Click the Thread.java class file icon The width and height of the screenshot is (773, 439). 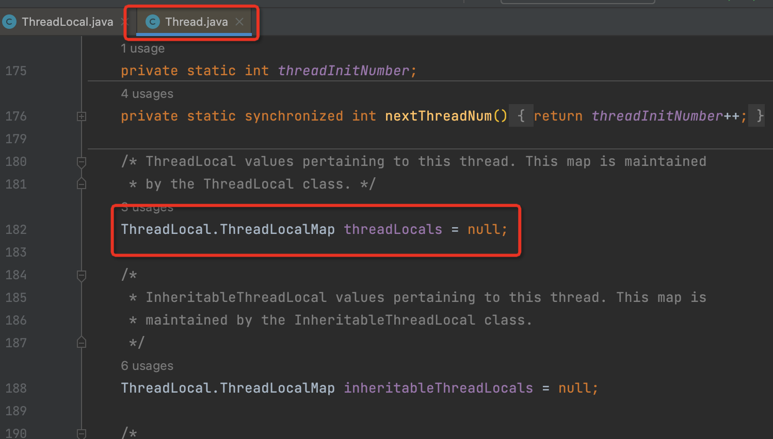153,22
